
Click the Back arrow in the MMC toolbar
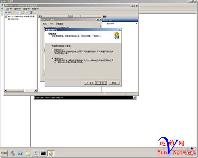coord(6,13)
